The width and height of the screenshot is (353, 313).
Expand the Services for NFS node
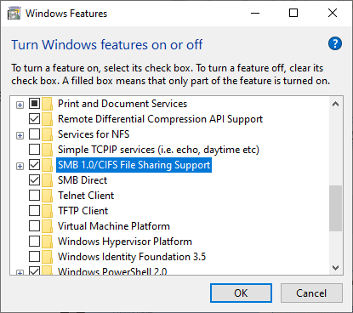tap(20, 135)
